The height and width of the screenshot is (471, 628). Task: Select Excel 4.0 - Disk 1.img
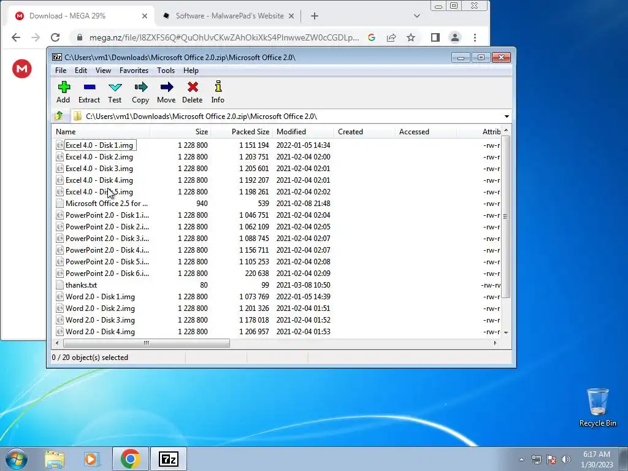[99, 145]
